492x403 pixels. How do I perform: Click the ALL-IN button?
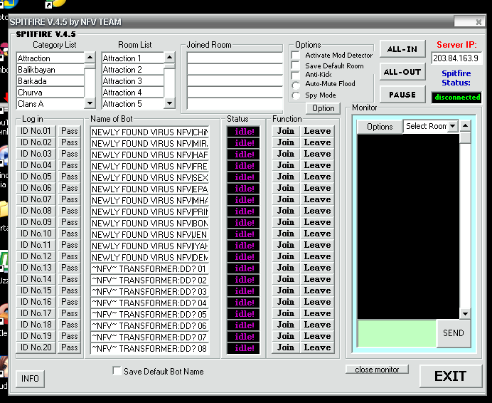click(402, 49)
